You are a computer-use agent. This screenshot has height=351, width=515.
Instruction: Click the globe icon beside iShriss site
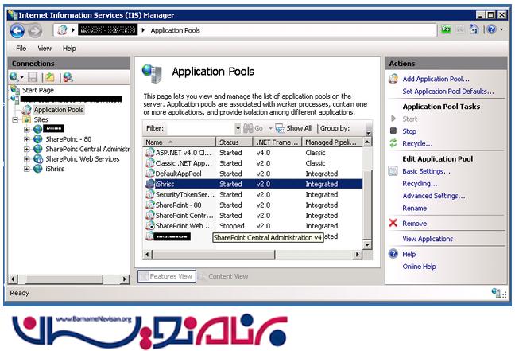point(38,169)
